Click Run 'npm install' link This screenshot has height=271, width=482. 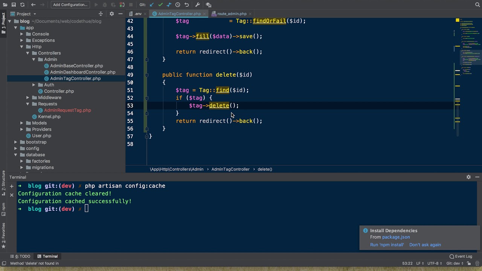(387, 245)
